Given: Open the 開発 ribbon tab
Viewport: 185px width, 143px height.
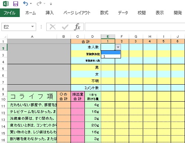Looking at the screenshot, I should point(178,13).
